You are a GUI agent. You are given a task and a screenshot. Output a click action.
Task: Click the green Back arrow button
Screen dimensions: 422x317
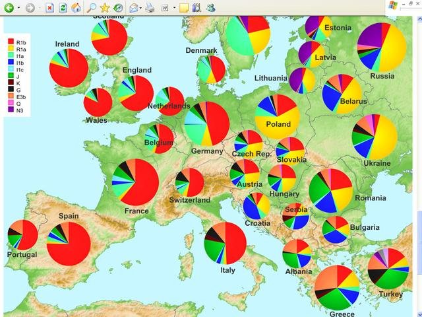(x=9, y=8)
